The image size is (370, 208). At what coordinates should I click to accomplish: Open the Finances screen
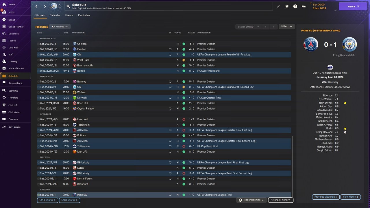[15, 119]
